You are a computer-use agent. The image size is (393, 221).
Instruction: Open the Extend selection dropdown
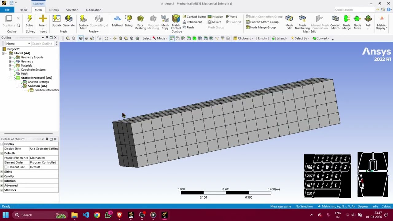(x=280, y=38)
